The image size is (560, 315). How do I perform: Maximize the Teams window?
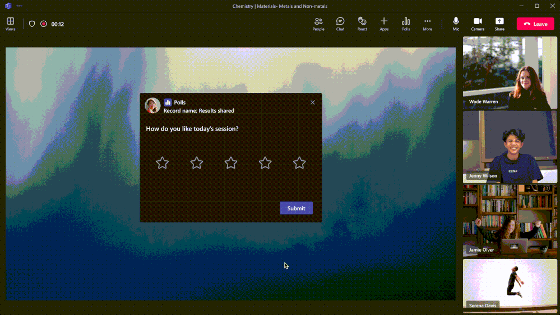coord(537,6)
